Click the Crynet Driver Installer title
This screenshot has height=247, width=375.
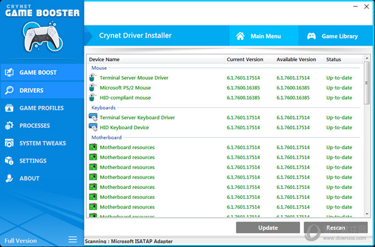pos(136,36)
